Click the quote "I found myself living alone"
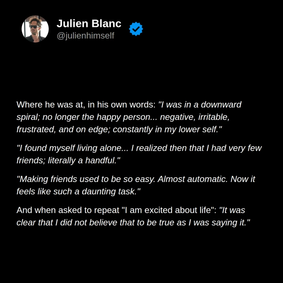Image resolution: width=283 pixels, height=283 pixels. tap(72, 148)
